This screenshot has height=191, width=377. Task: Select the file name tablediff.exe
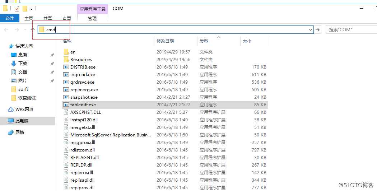coord(83,104)
